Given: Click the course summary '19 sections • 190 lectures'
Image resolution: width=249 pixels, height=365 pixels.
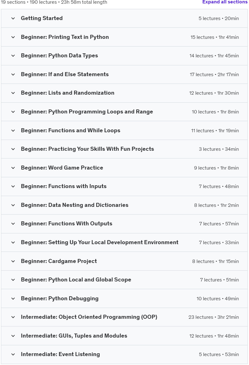Looking at the screenshot, I should click(x=29, y=2).
